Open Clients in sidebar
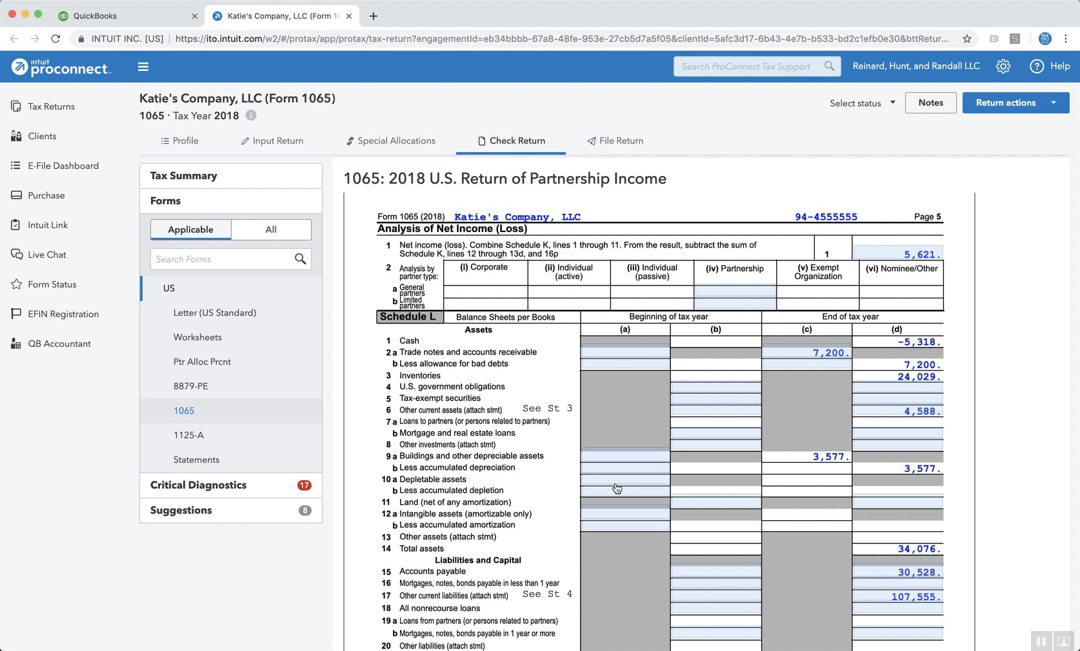 (x=42, y=136)
